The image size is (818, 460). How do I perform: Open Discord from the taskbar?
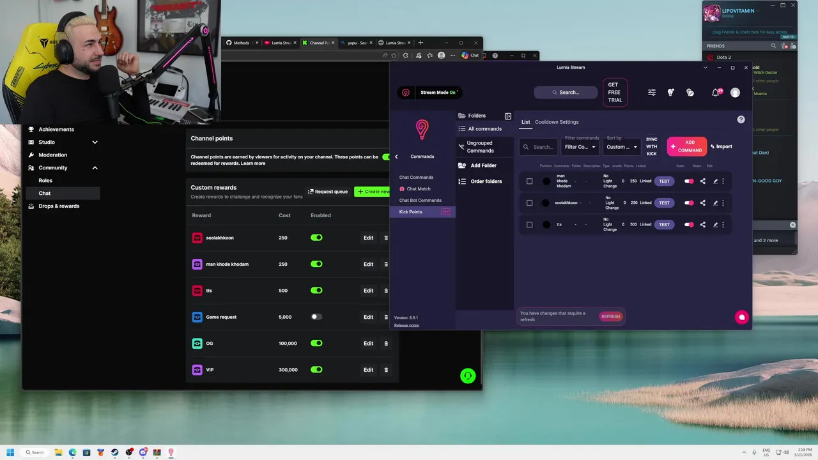(x=143, y=452)
